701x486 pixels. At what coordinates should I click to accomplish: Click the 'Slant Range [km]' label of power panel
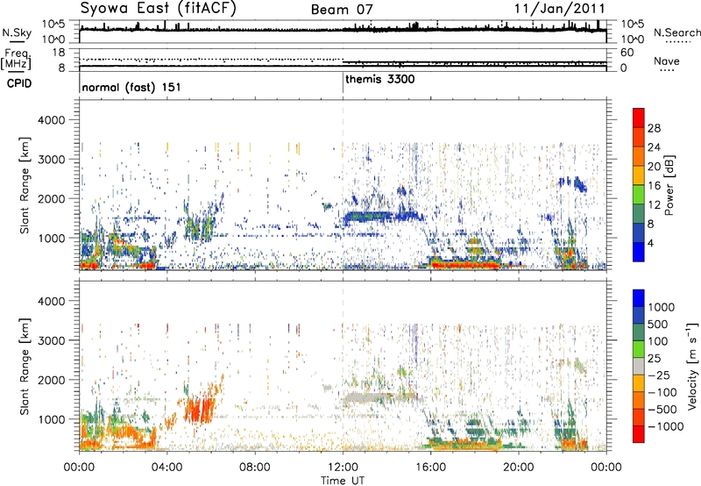pos(25,185)
